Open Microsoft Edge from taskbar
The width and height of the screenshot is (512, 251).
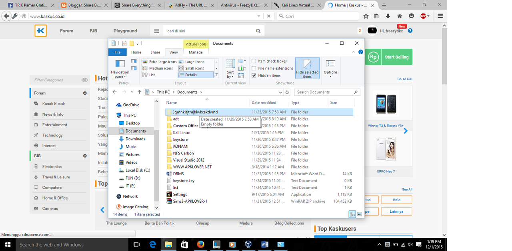coord(153,245)
